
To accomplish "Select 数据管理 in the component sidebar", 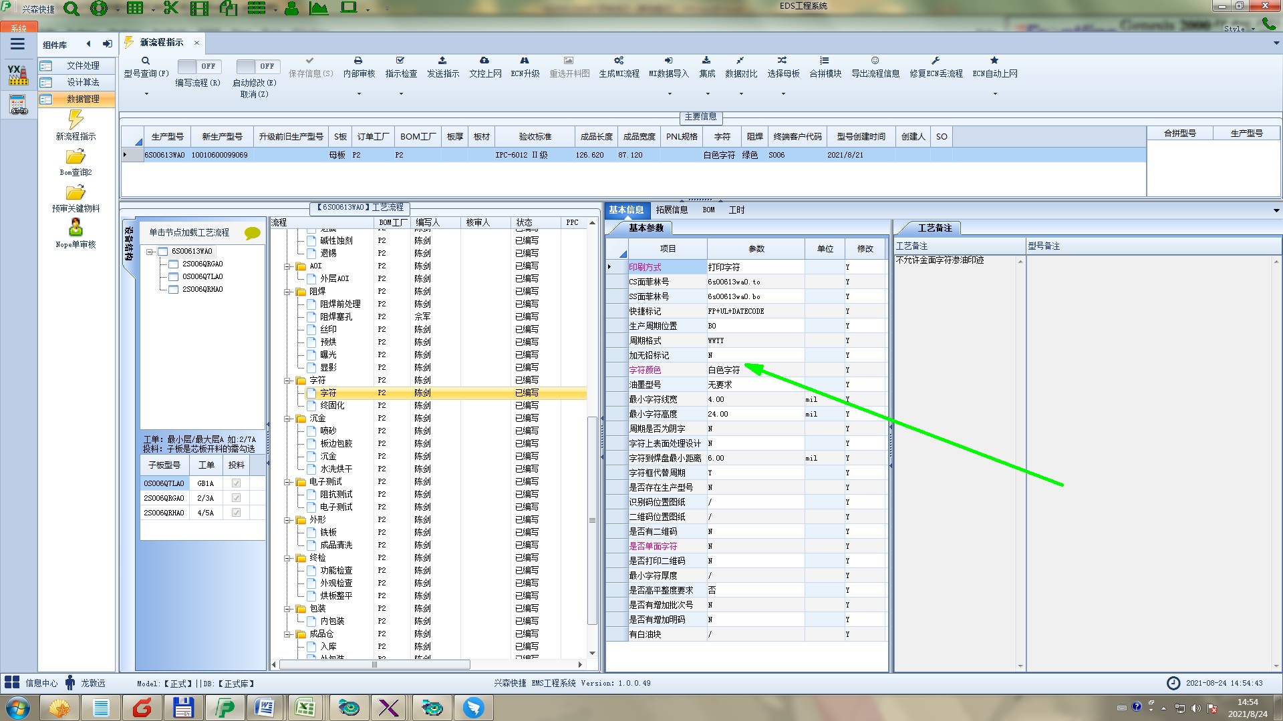I will tap(82, 99).
